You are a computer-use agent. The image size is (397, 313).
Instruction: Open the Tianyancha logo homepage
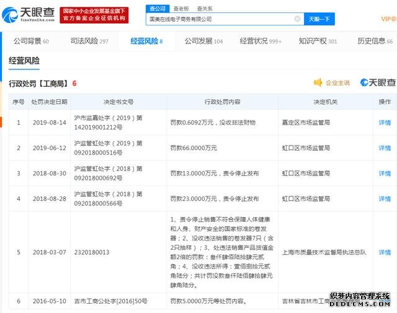pyautogui.click(x=28, y=14)
